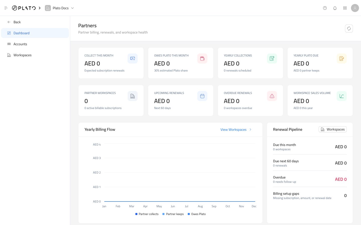
Task: Click the Partner collects blue legend swatch
Action: coord(136,214)
